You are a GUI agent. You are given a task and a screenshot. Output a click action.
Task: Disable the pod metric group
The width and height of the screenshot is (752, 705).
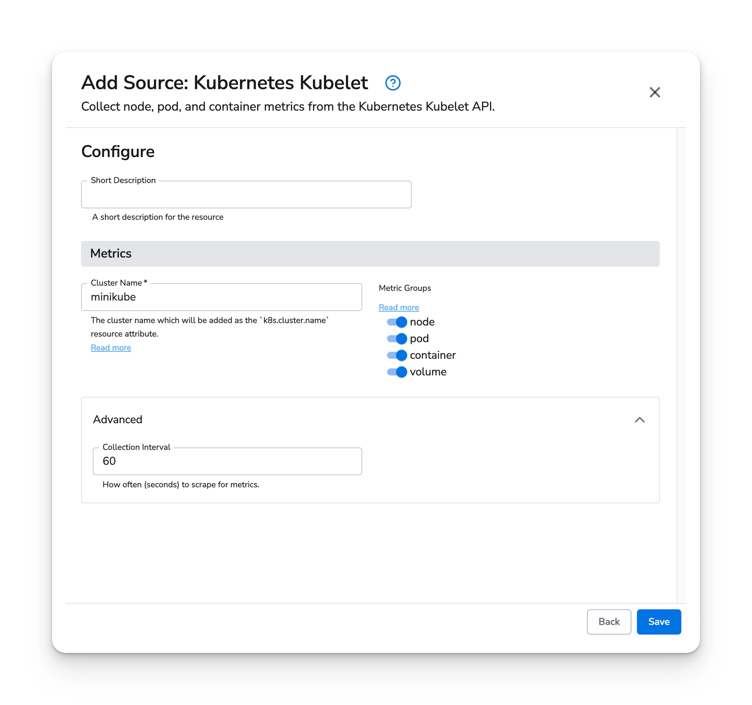(396, 338)
